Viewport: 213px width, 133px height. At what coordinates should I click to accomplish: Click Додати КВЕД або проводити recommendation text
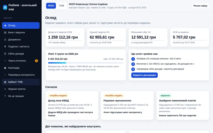(x=70, y=114)
